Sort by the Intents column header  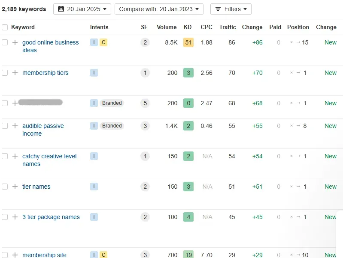tap(99, 27)
